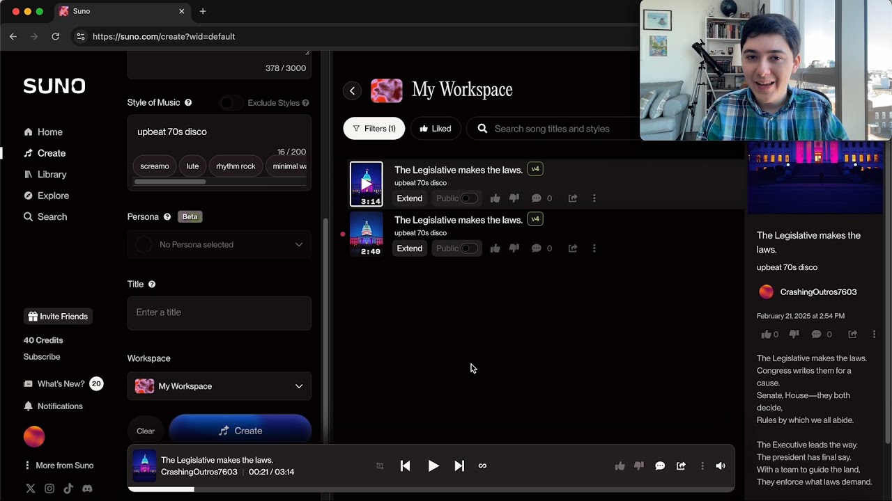Add the lute style tag
This screenshot has width=892, height=501.
coord(192,166)
